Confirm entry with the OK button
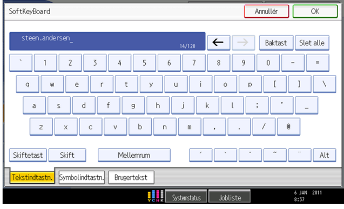The height and width of the screenshot is (209, 344). (x=315, y=11)
